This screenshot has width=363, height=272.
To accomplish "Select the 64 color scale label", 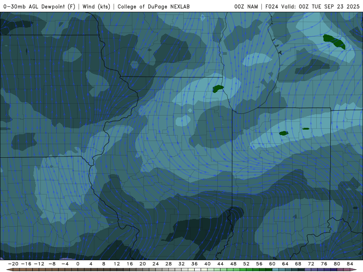I will (x=285, y=264).
